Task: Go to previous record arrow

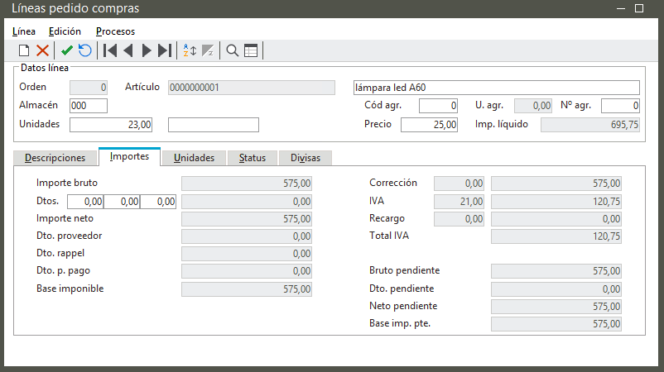Action: [128, 50]
